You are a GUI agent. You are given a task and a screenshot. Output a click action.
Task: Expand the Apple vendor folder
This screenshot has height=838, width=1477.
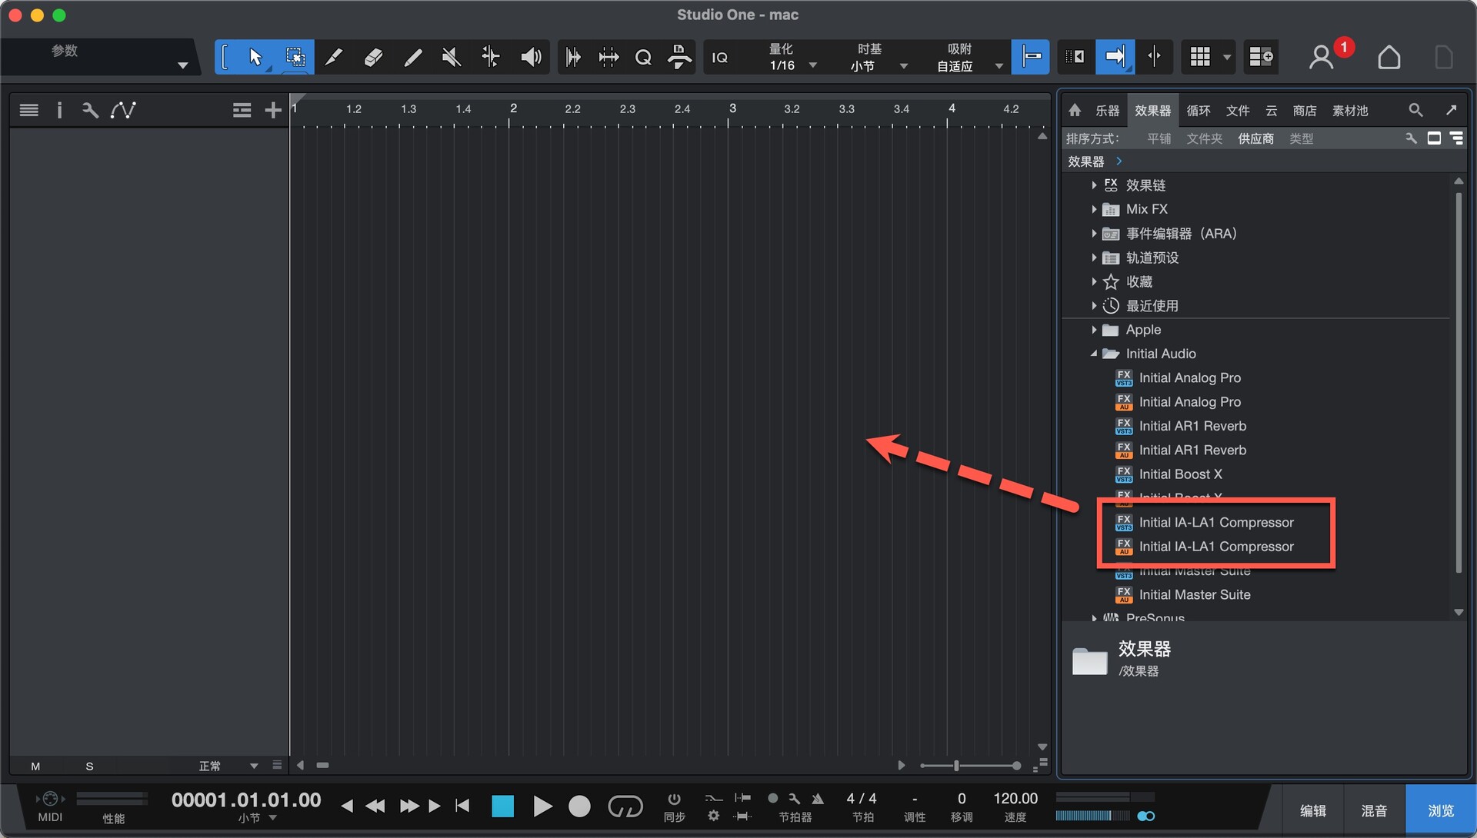pos(1094,330)
